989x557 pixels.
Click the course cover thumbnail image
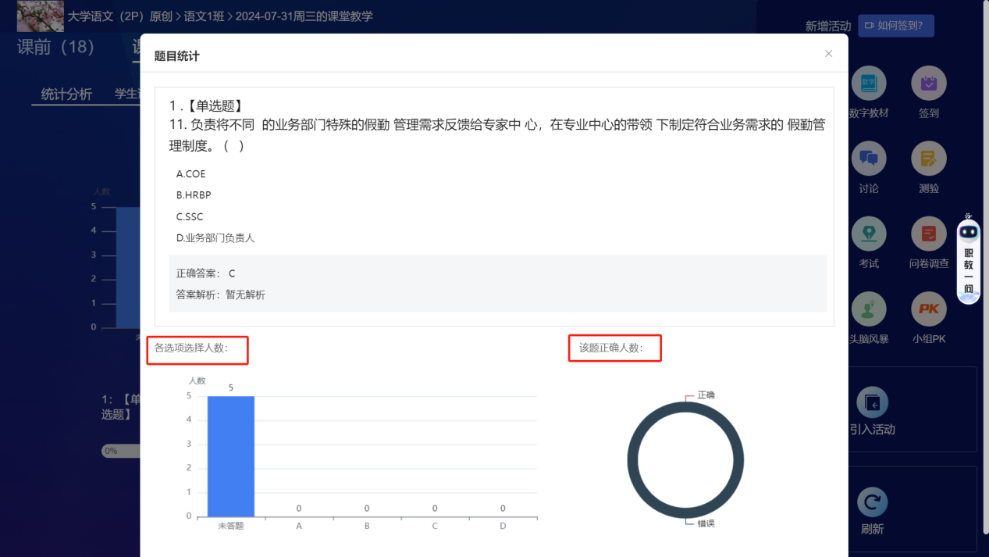tap(40, 16)
